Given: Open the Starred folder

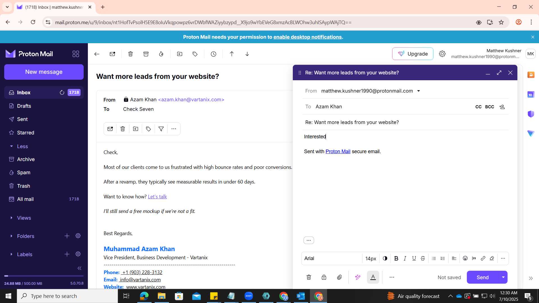Looking at the screenshot, I should 44,133.
